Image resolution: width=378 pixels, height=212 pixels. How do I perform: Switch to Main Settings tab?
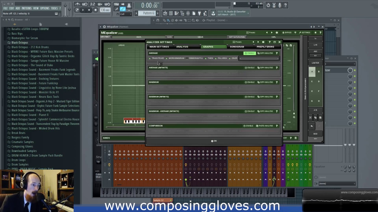coord(159,47)
